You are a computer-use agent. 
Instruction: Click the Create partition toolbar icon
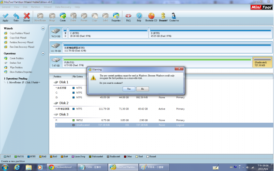click(63, 16)
